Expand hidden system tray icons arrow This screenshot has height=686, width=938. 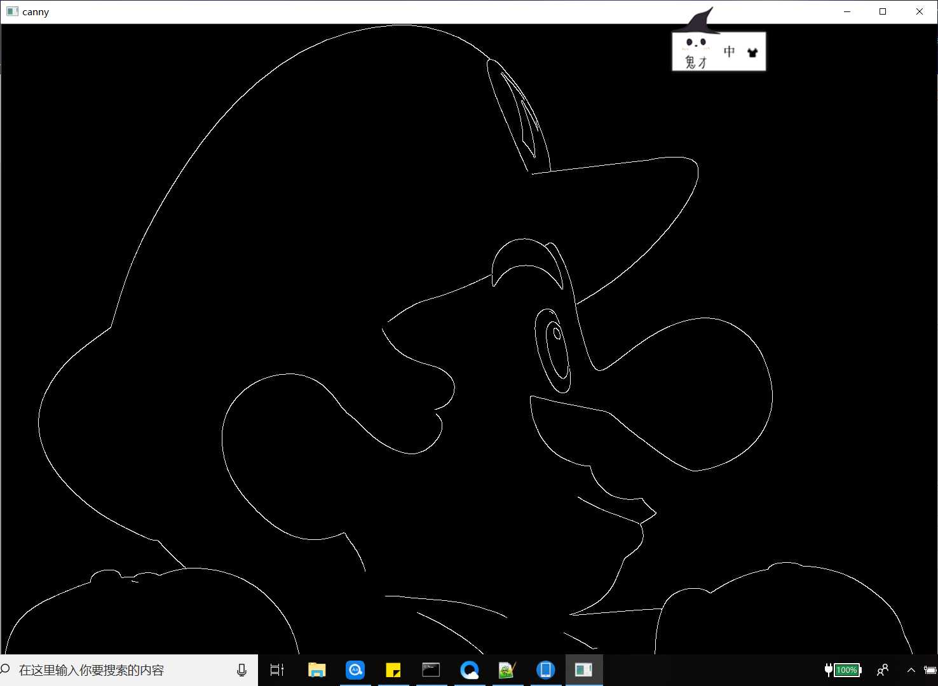[x=911, y=670]
